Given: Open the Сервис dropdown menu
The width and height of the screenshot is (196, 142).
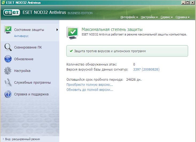Looking at the screenshot, I should [x=167, y=17].
